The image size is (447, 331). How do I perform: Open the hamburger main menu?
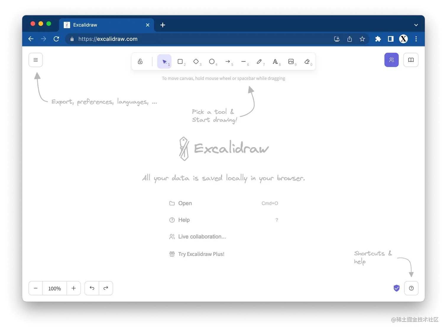click(35, 60)
